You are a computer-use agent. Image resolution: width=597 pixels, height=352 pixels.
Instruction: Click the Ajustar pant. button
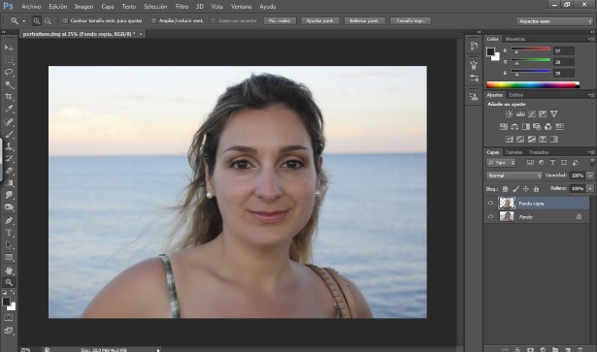(320, 21)
